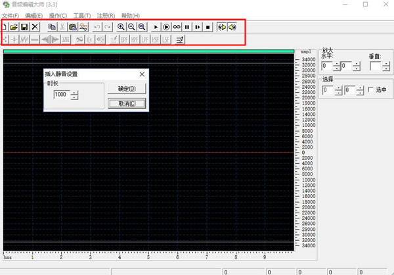Pause playback with the Pause button
This screenshot has height=275, width=394.
[x=187, y=27]
